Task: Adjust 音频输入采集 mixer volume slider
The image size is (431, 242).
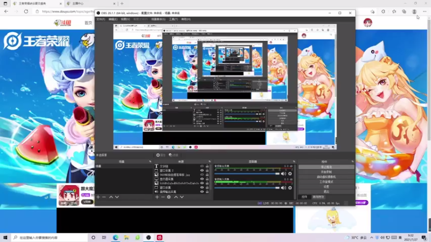Action: pos(247,188)
